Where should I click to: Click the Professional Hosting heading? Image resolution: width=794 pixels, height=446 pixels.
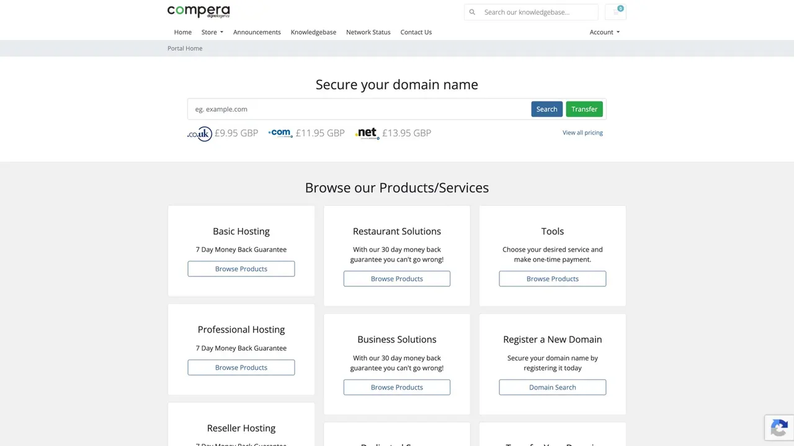[x=241, y=330]
